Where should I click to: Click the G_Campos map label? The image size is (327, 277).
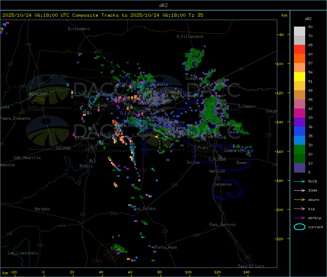247,106
